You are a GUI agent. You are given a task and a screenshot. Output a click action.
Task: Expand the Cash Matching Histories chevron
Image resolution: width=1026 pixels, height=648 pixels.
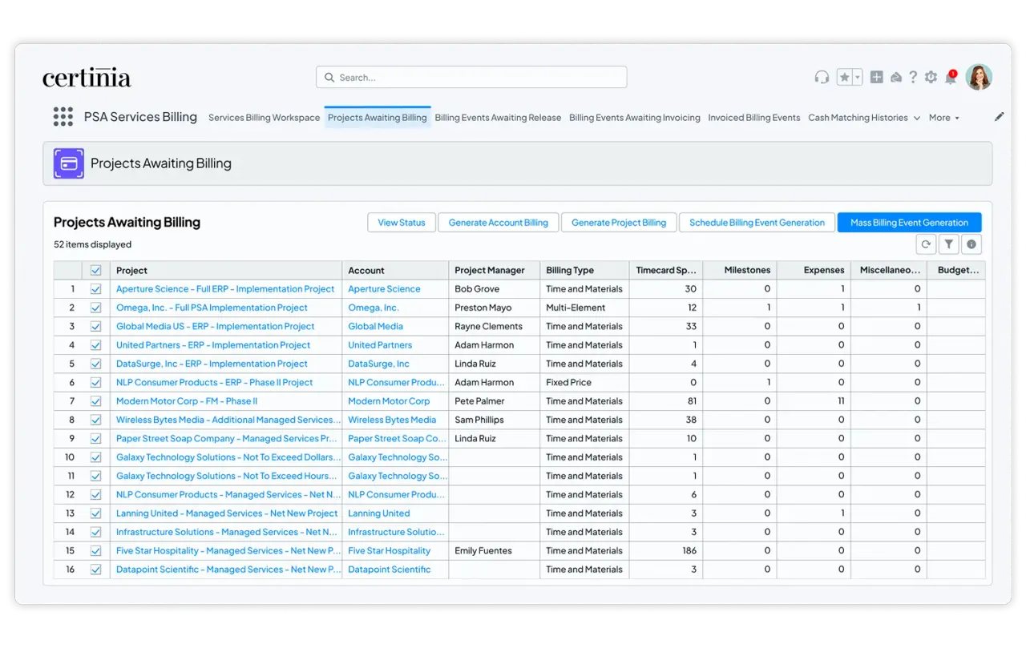point(916,118)
